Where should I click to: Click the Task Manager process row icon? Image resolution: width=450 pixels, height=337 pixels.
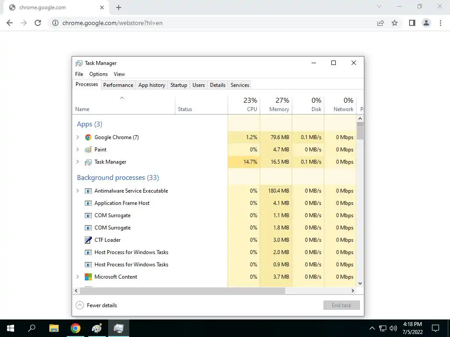pyautogui.click(x=88, y=162)
